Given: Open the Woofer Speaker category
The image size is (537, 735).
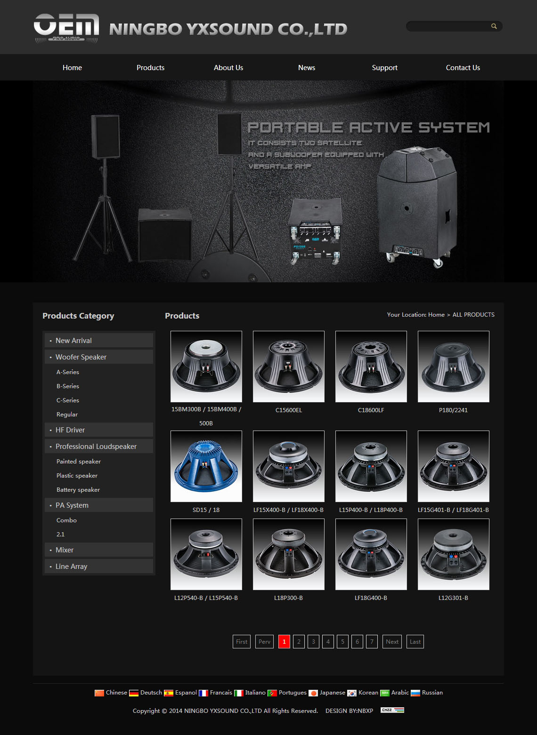Looking at the screenshot, I should coord(99,357).
